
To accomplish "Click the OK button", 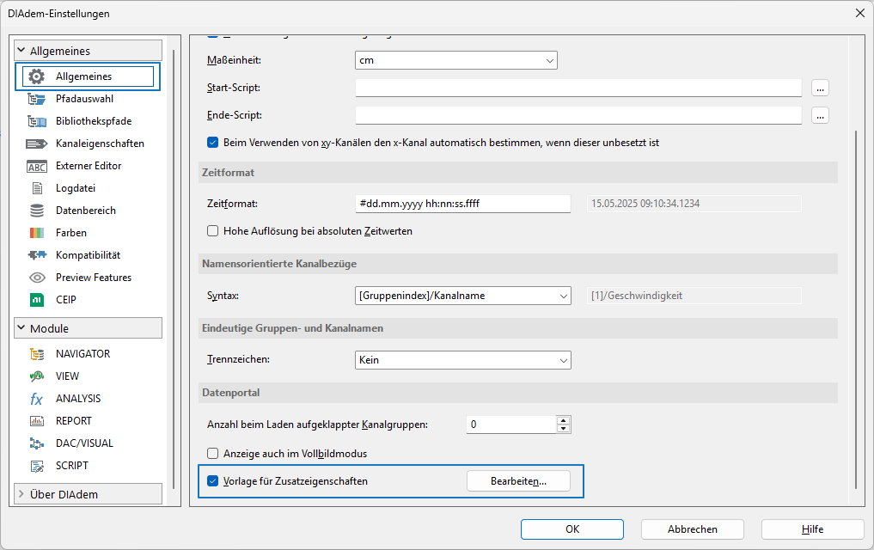I will coord(572,529).
